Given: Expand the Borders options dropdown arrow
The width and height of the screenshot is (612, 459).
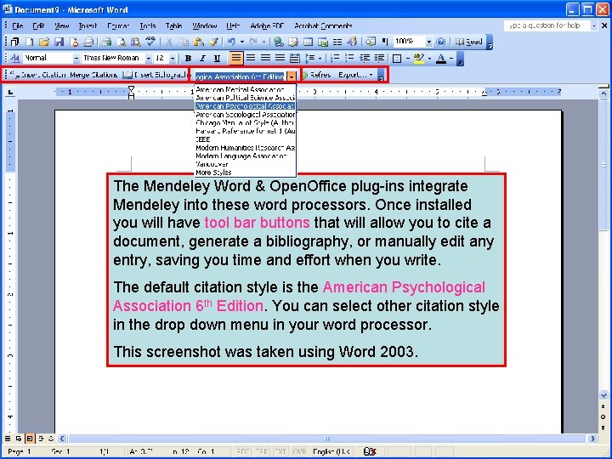Looking at the screenshot, I should pyautogui.click(x=407, y=58).
